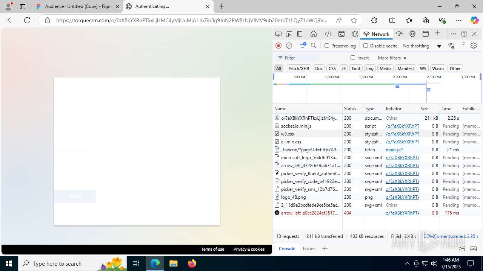The width and height of the screenshot is (483, 271).
Task: Open the Elements panel code icon
Action: (328, 34)
